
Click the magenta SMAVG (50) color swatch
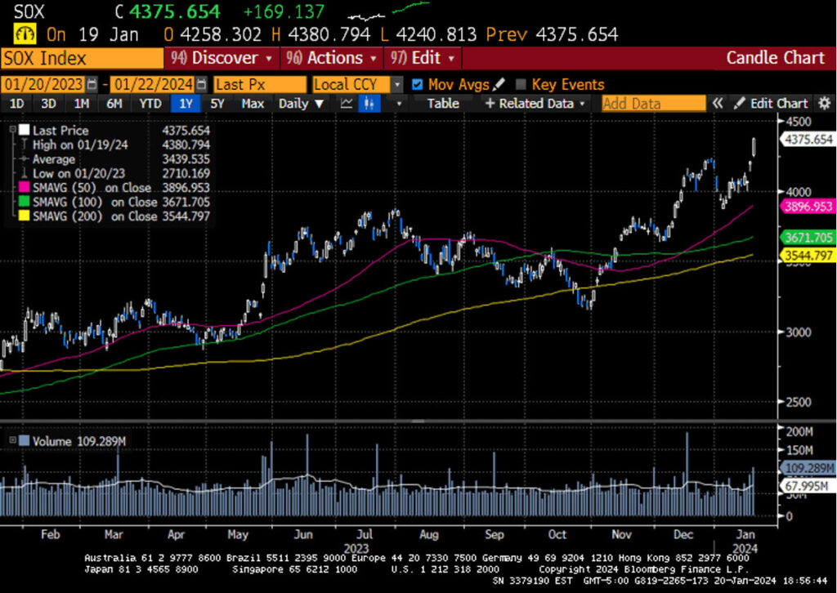click(x=24, y=187)
